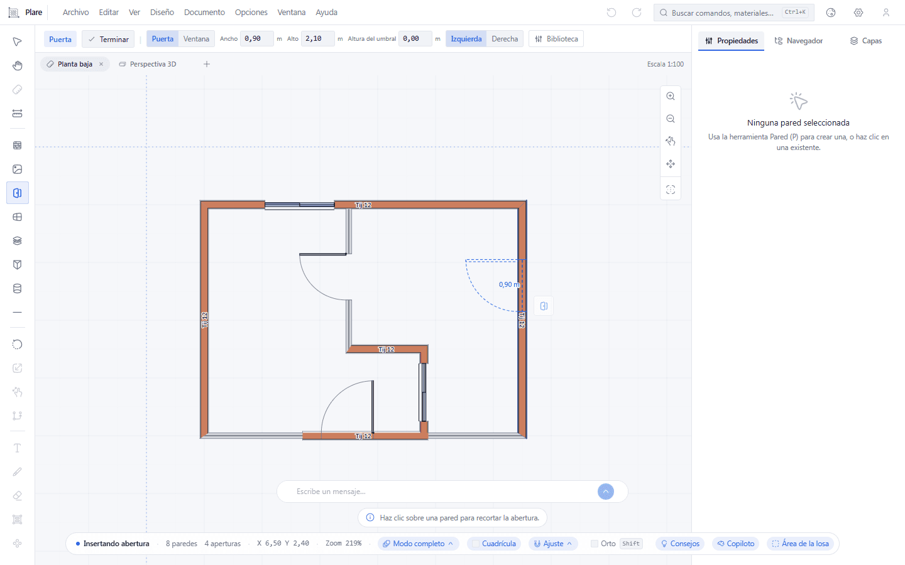Screen dimensions: 905x565
Task: Choose the stacked slab layers tool
Action: click(x=18, y=240)
